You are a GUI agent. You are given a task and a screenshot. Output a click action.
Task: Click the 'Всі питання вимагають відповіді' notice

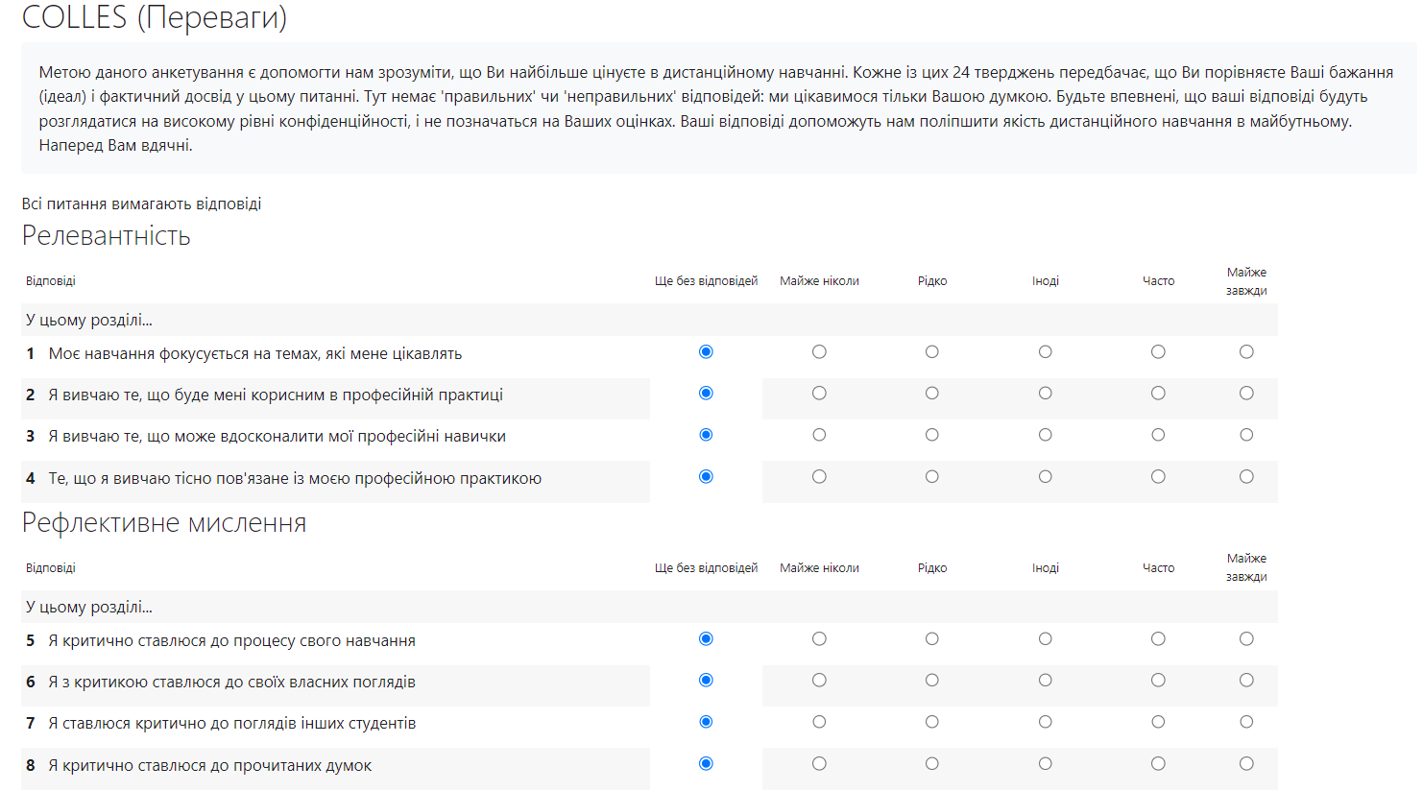[142, 204]
